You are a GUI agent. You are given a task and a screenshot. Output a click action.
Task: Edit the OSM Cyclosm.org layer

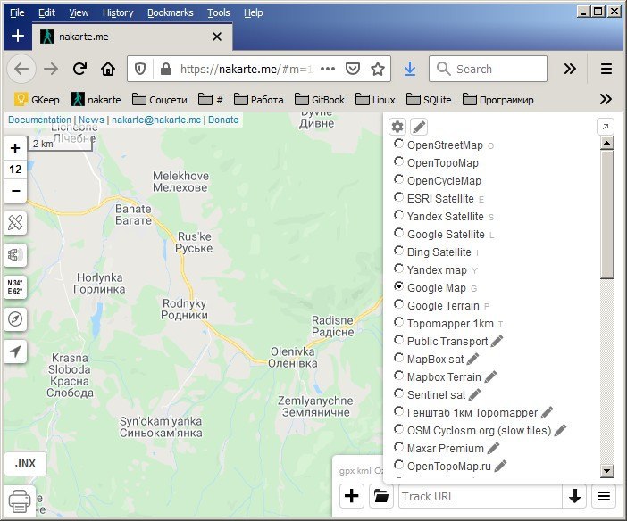[560, 430]
